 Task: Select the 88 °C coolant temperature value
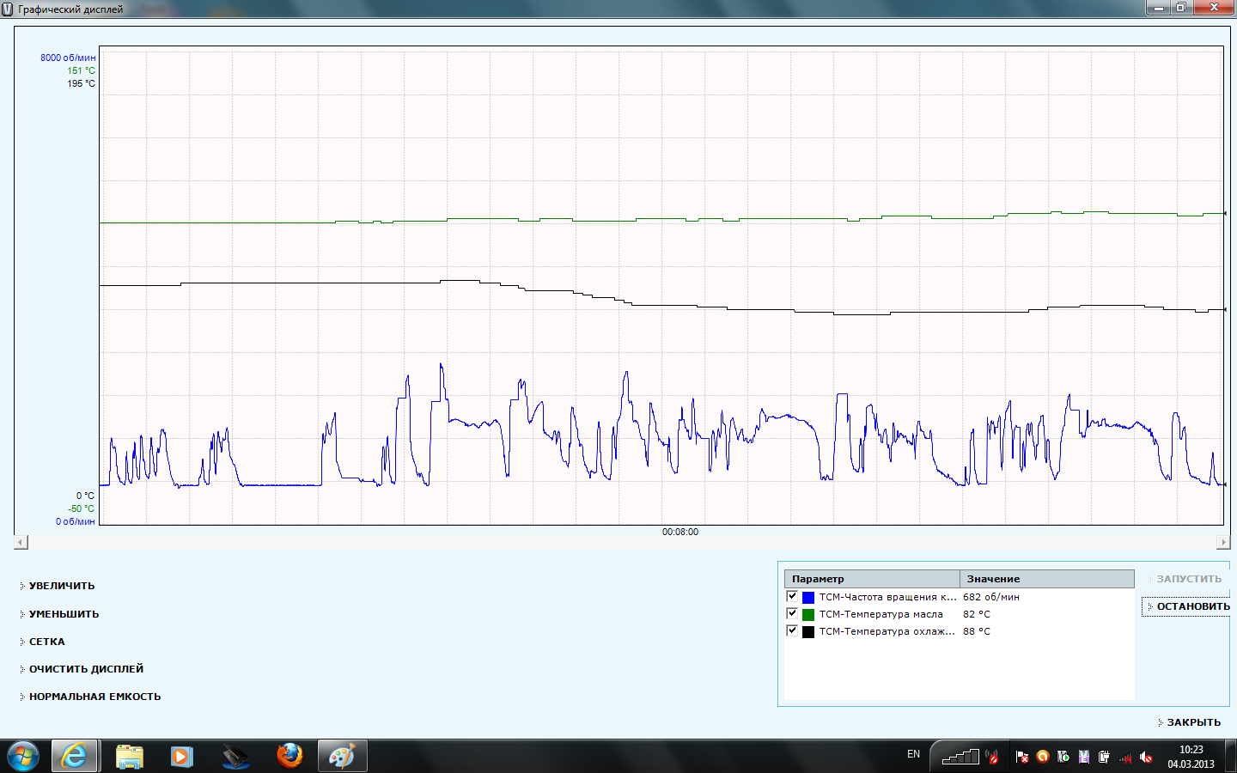click(977, 631)
